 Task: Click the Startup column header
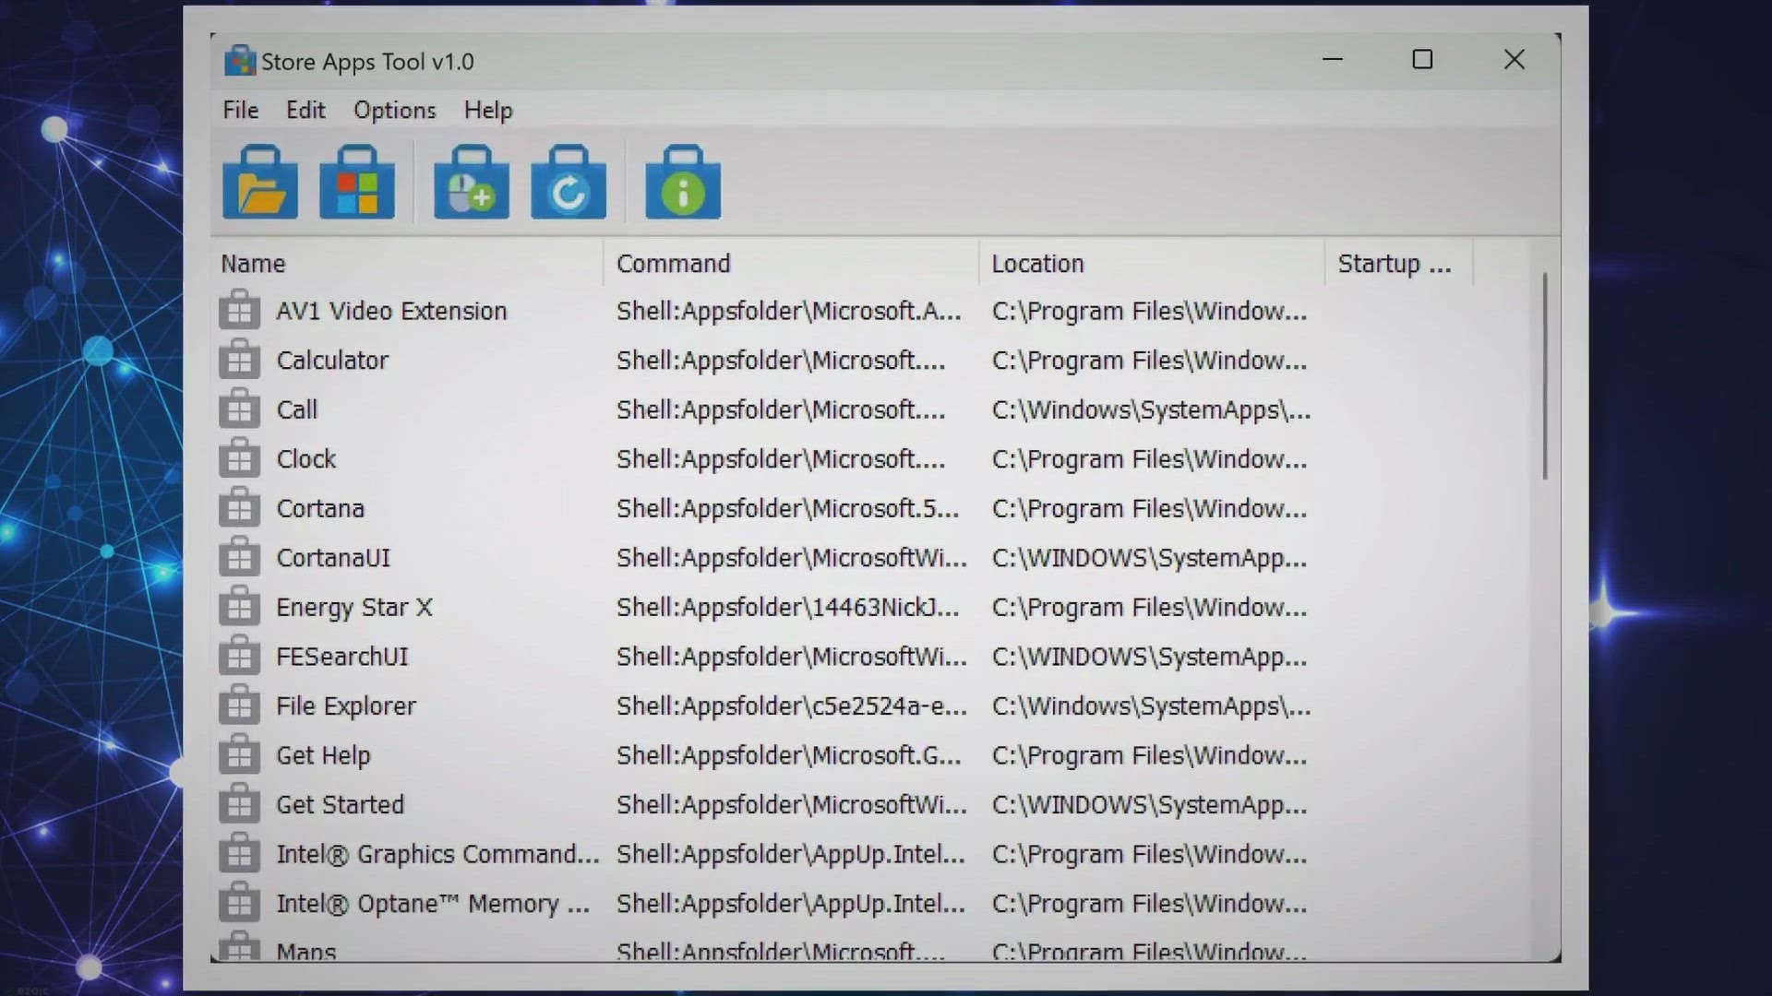1399,264
